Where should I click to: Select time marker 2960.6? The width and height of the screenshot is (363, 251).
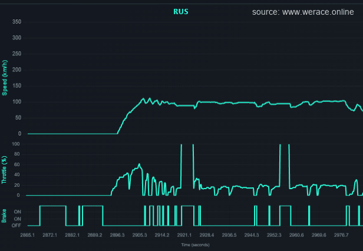tap(296, 235)
